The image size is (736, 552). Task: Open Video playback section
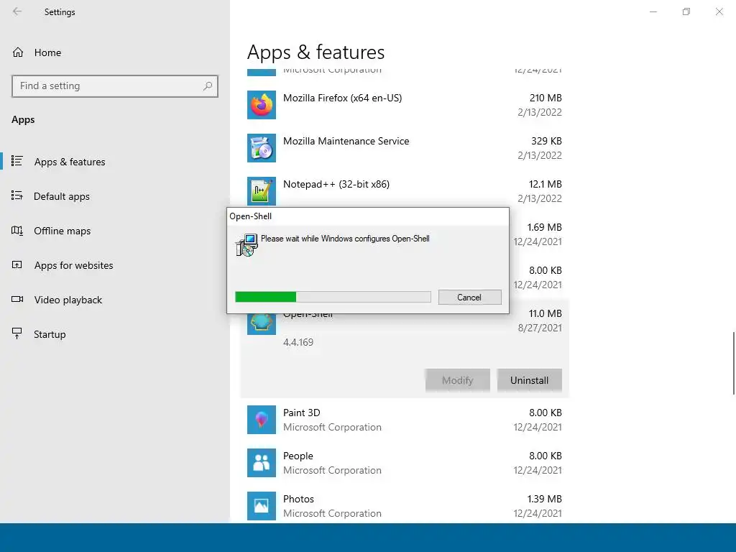(68, 300)
